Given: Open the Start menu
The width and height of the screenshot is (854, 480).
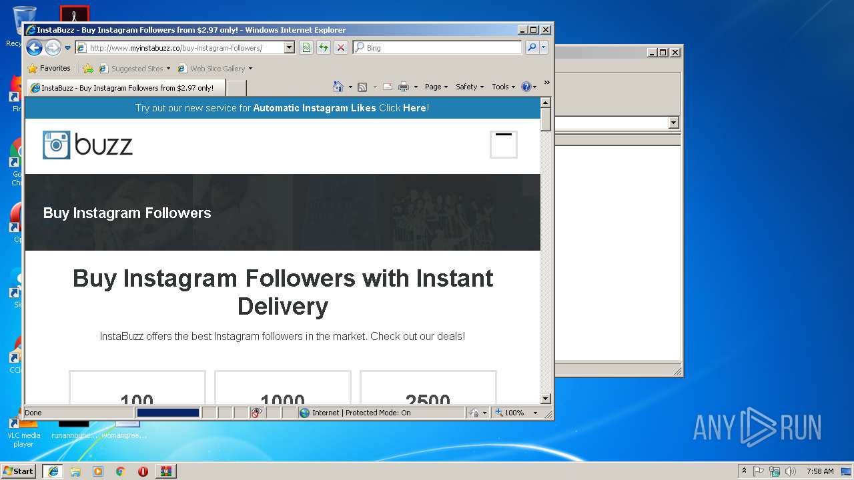Looking at the screenshot, I should pyautogui.click(x=19, y=471).
